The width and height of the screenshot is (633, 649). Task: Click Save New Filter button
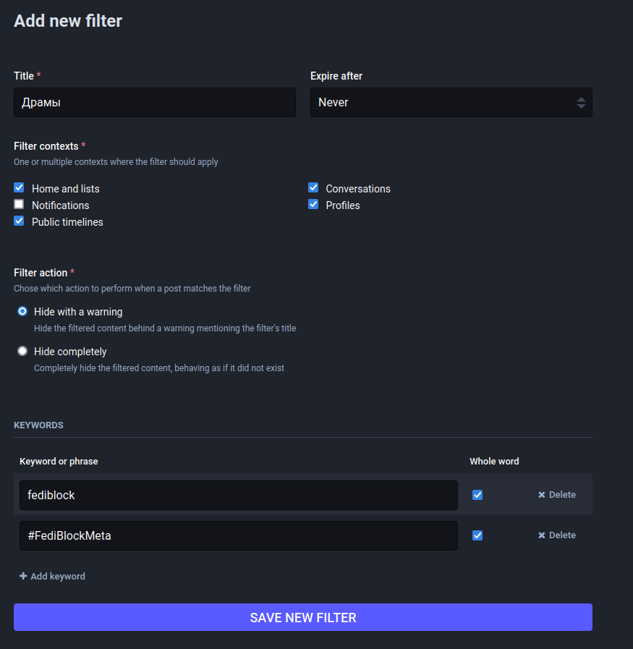tap(303, 617)
